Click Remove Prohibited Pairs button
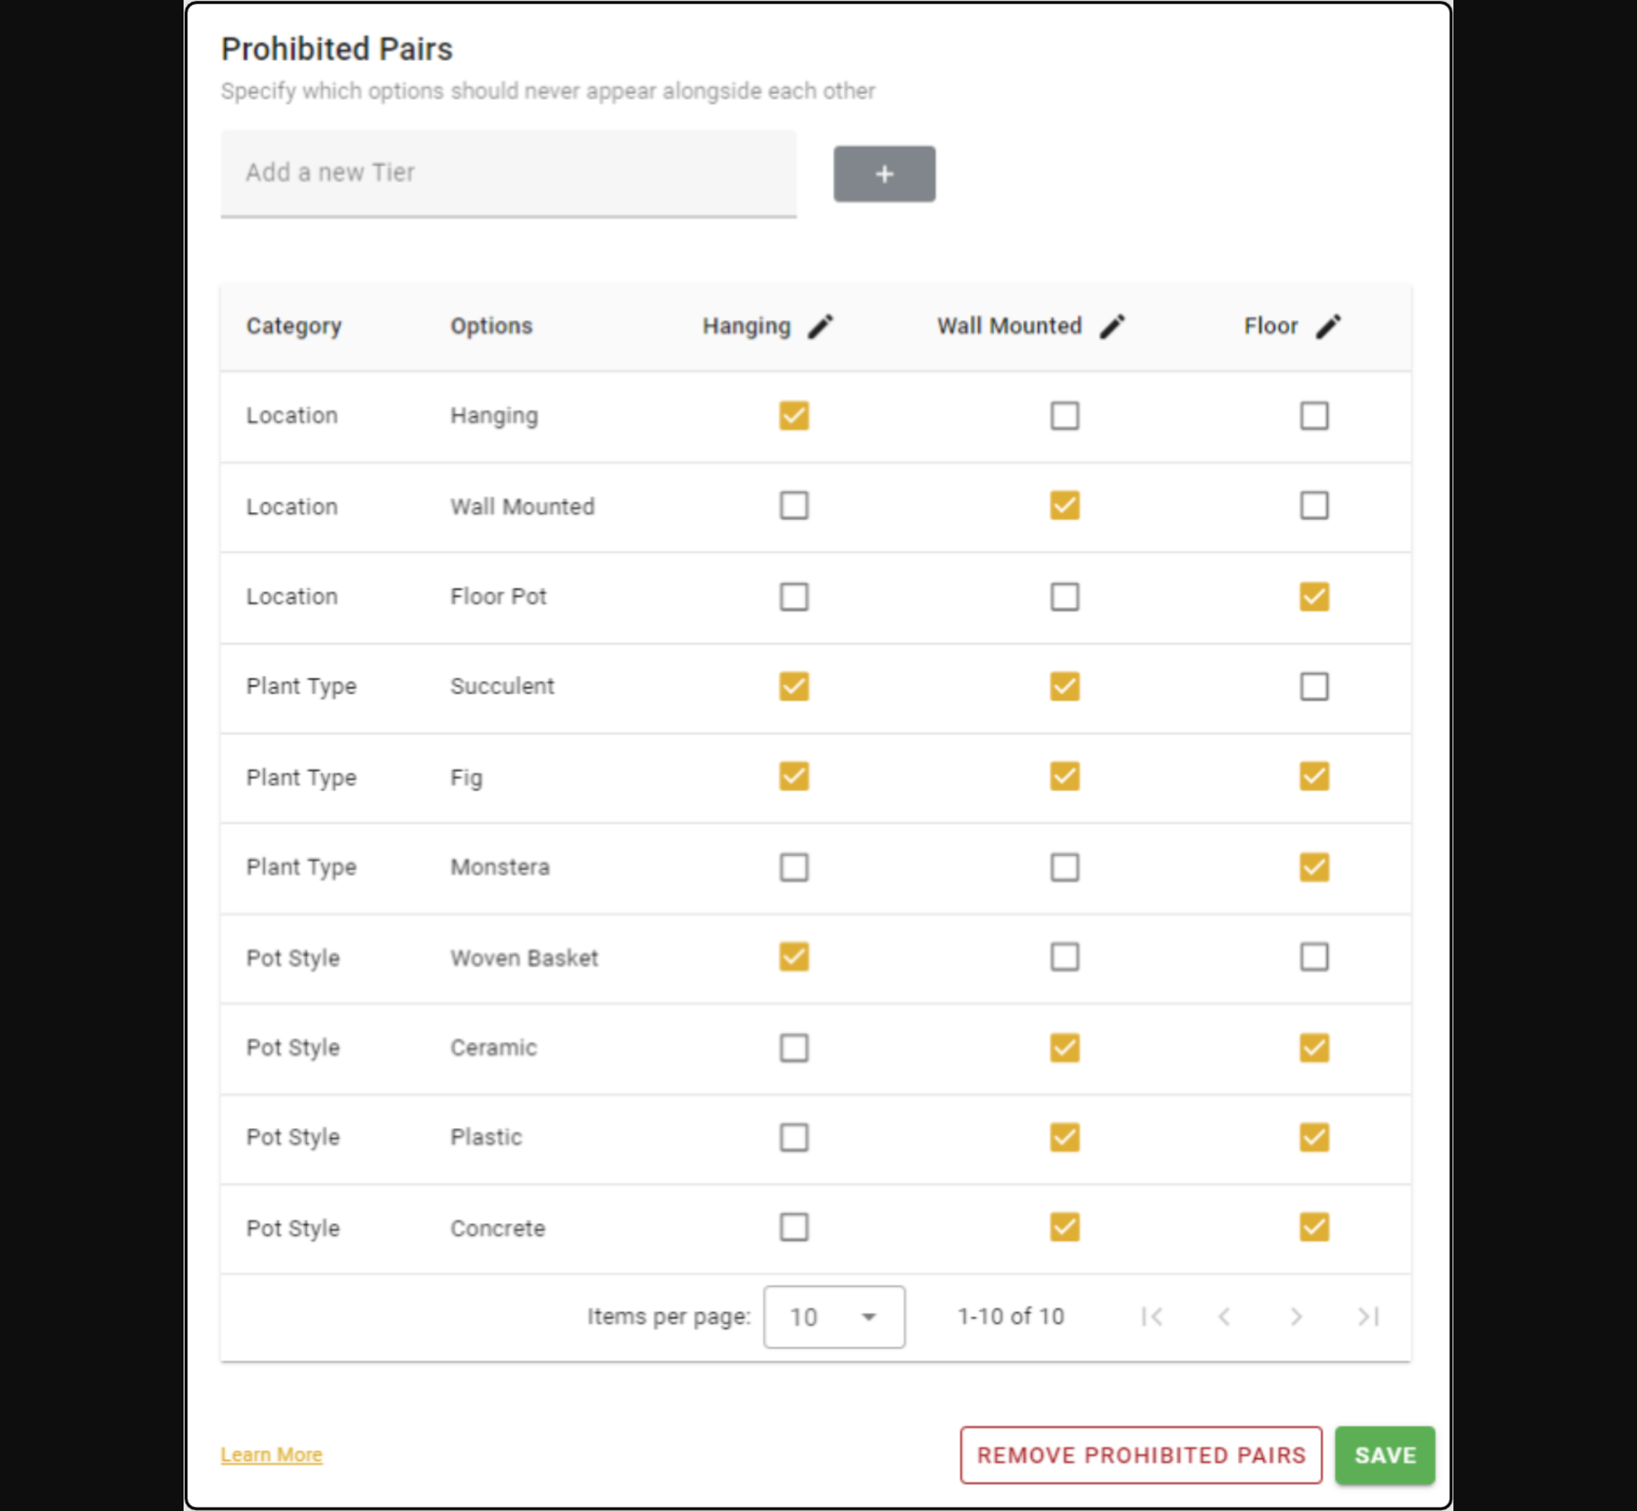 pyautogui.click(x=1141, y=1455)
